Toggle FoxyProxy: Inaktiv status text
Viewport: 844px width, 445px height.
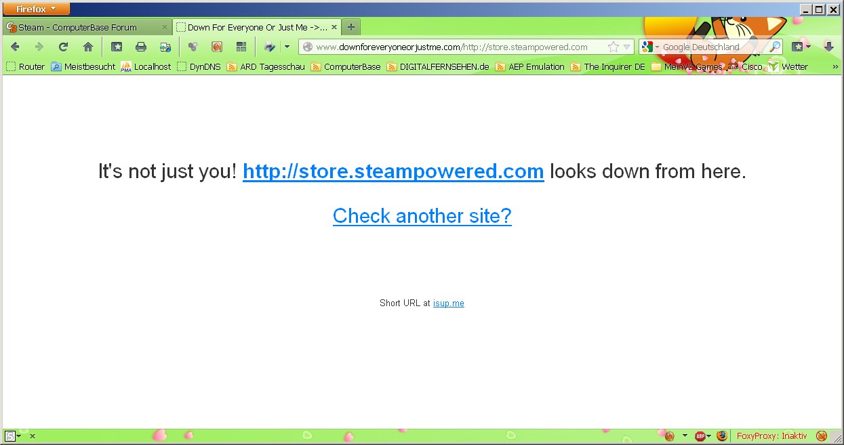point(771,436)
